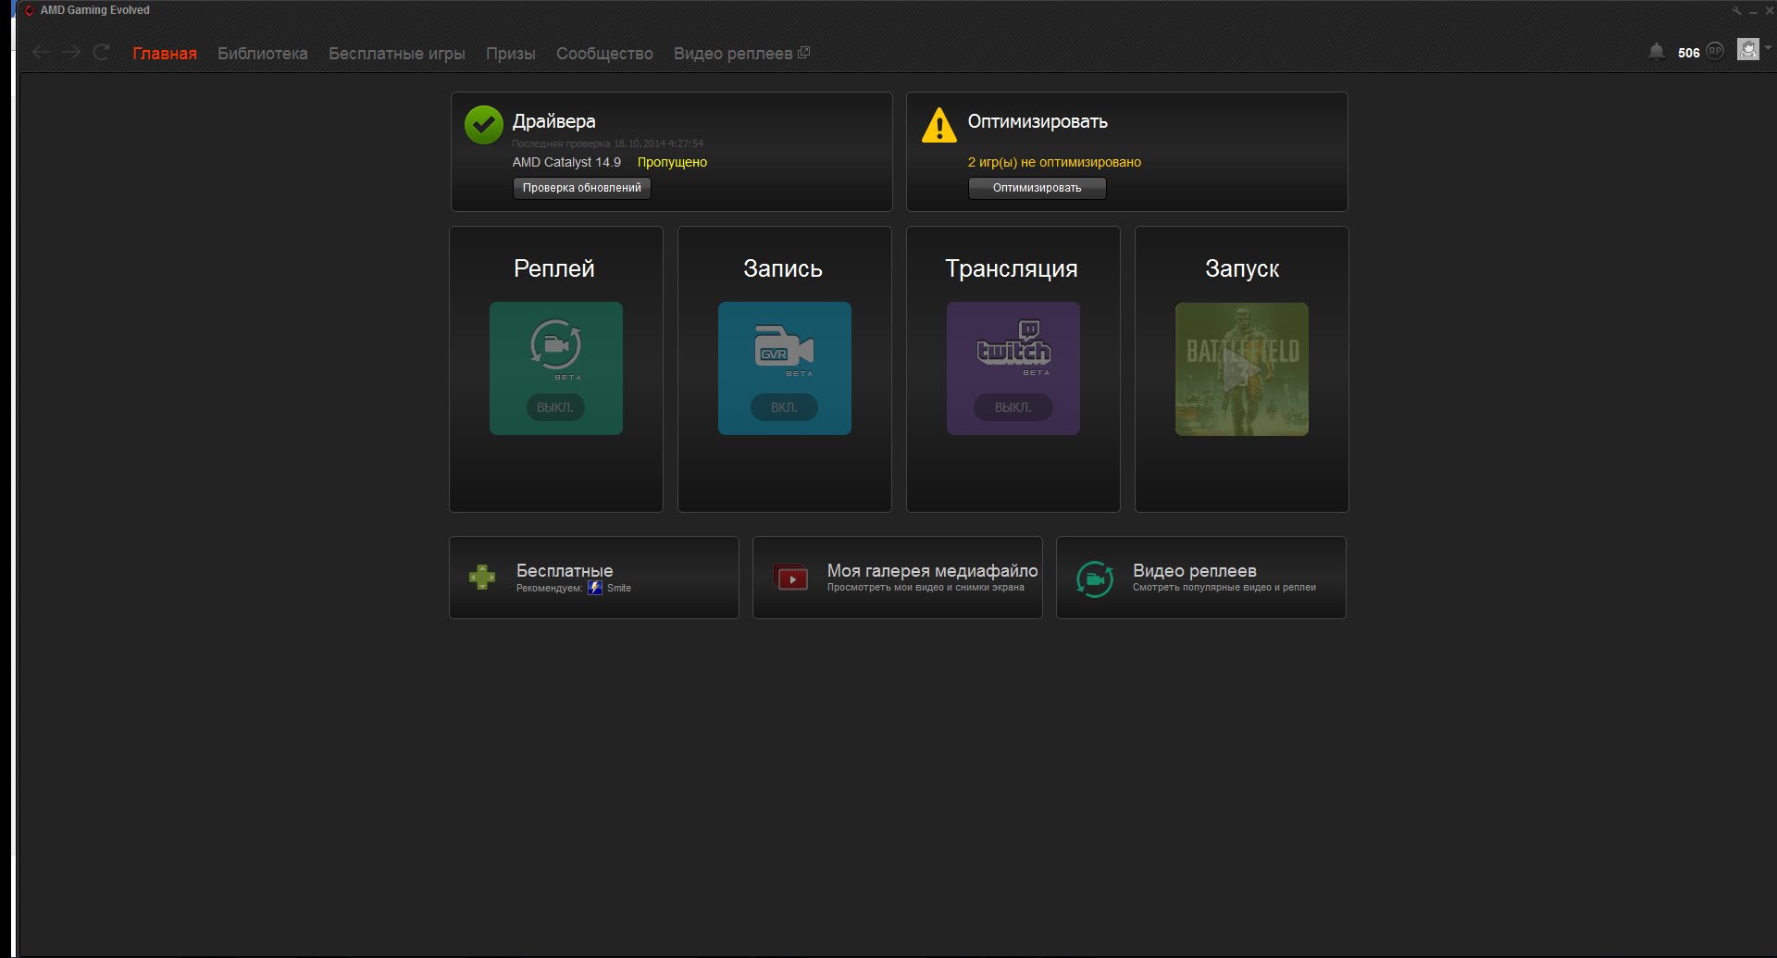The image size is (1777, 958).
Task: Open the user profile avatar
Action: pos(1747,49)
